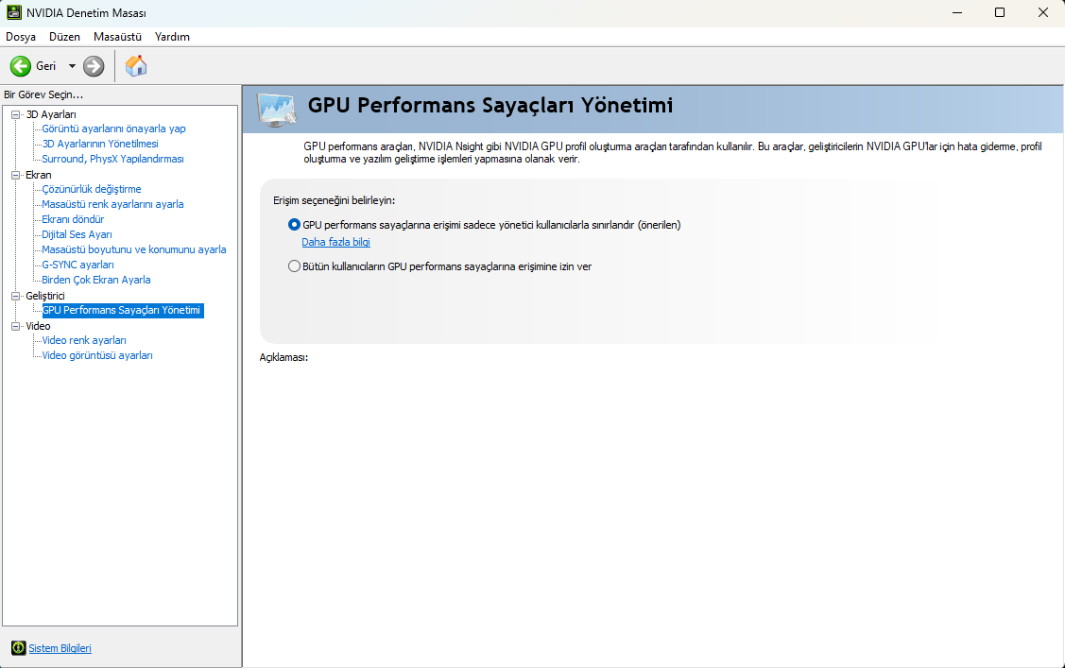Open the Sistem Bilgileri link
Image resolution: width=1065 pixels, height=668 pixels.
point(60,648)
